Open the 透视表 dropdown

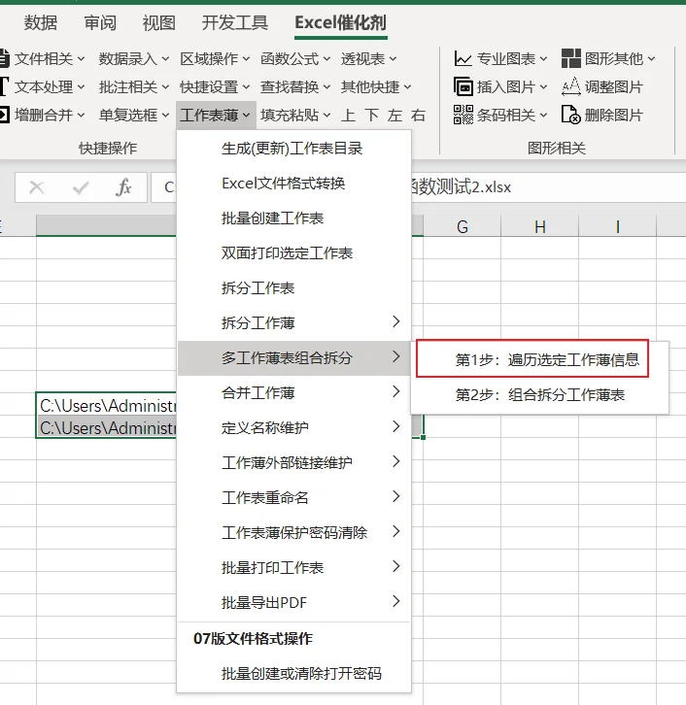point(369,58)
